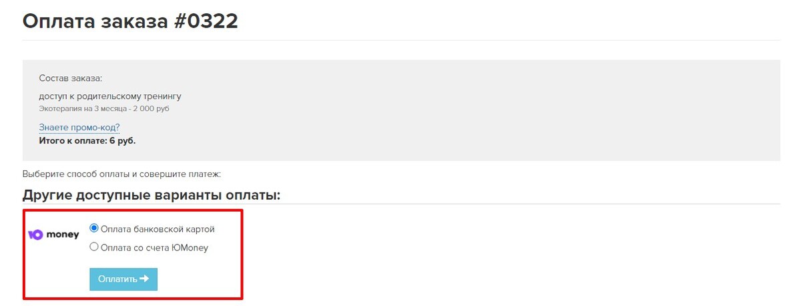
Task: Select the 'Оплата со счета ЮMoney' radio button
Action: [94, 247]
